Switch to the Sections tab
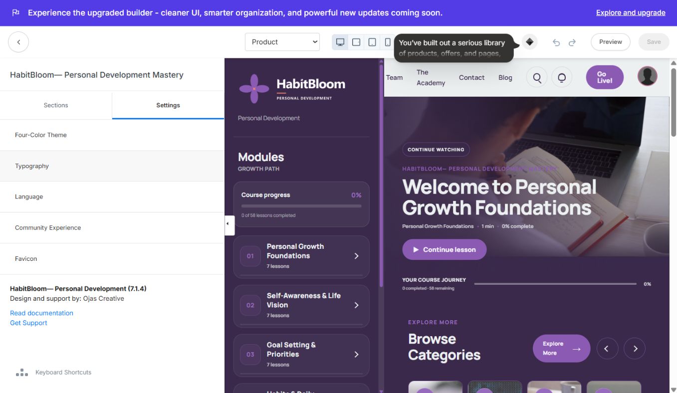The width and height of the screenshot is (677, 393). click(56, 105)
